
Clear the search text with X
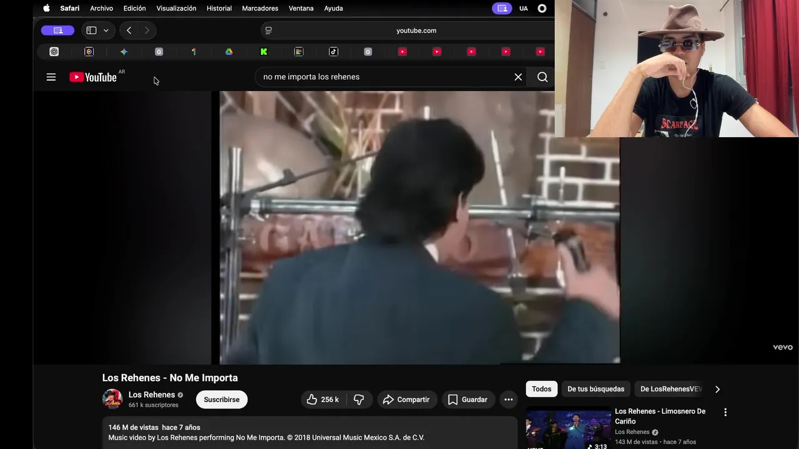(x=518, y=77)
